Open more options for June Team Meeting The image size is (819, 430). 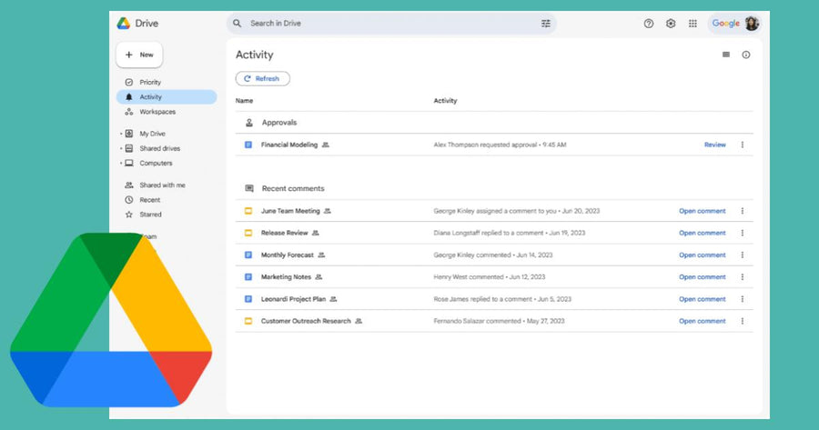tap(743, 211)
